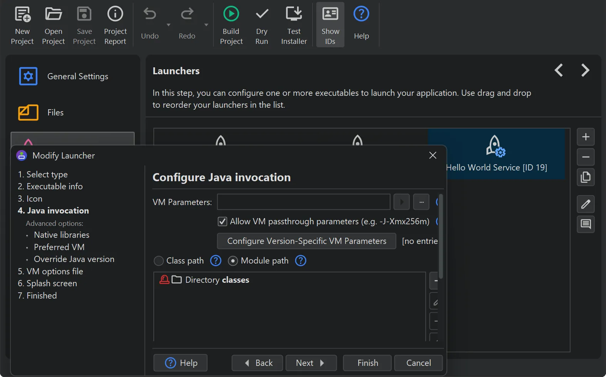Go to step 6 Splash screen
This screenshot has width=606, height=377.
click(47, 283)
